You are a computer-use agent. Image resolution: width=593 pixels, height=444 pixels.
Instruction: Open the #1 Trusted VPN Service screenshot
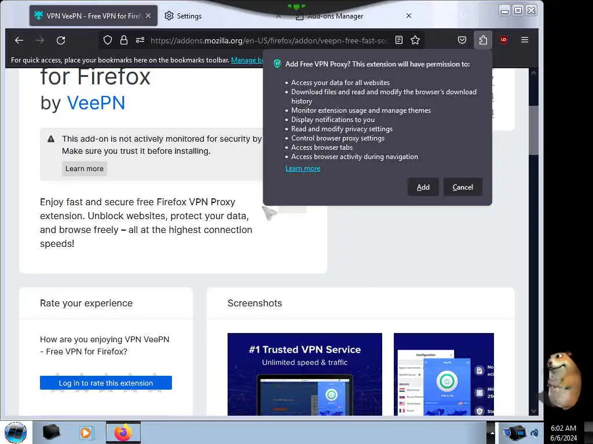pyautogui.click(x=305, y=374)
